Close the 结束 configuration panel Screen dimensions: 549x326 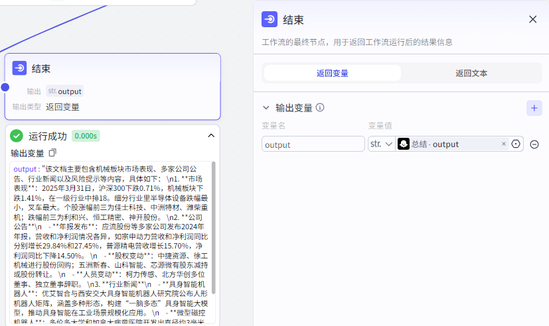pyautogui.click(x=532, y=19)
